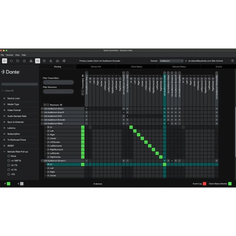Open the help question mark icon
The width and height of the screenshot is (236, 236).
(x=232, y=61)
